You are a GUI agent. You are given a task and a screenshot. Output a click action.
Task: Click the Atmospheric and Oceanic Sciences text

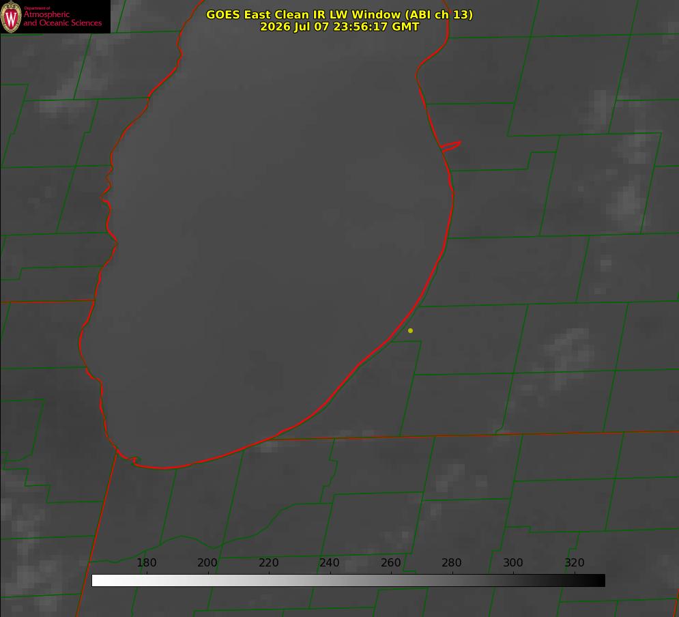(x=62, y=18)
